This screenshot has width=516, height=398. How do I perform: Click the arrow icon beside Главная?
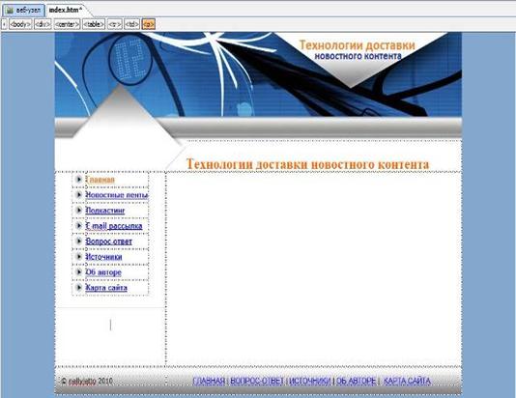tap(78, 180)
